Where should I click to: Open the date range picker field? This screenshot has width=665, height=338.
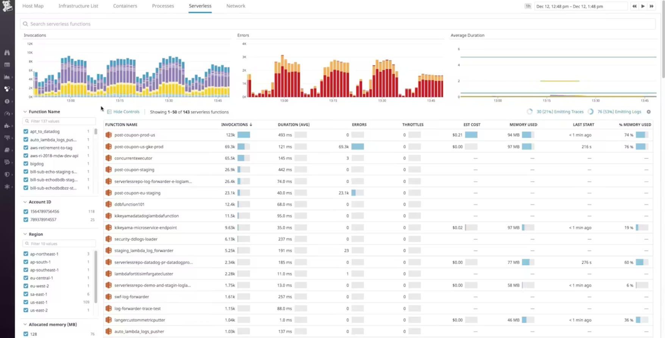pos(581,6)
